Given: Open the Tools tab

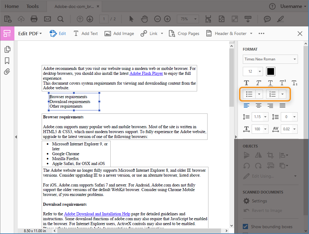Looking at the screenshot, I should pyautogui.click(x=32, y=6).
